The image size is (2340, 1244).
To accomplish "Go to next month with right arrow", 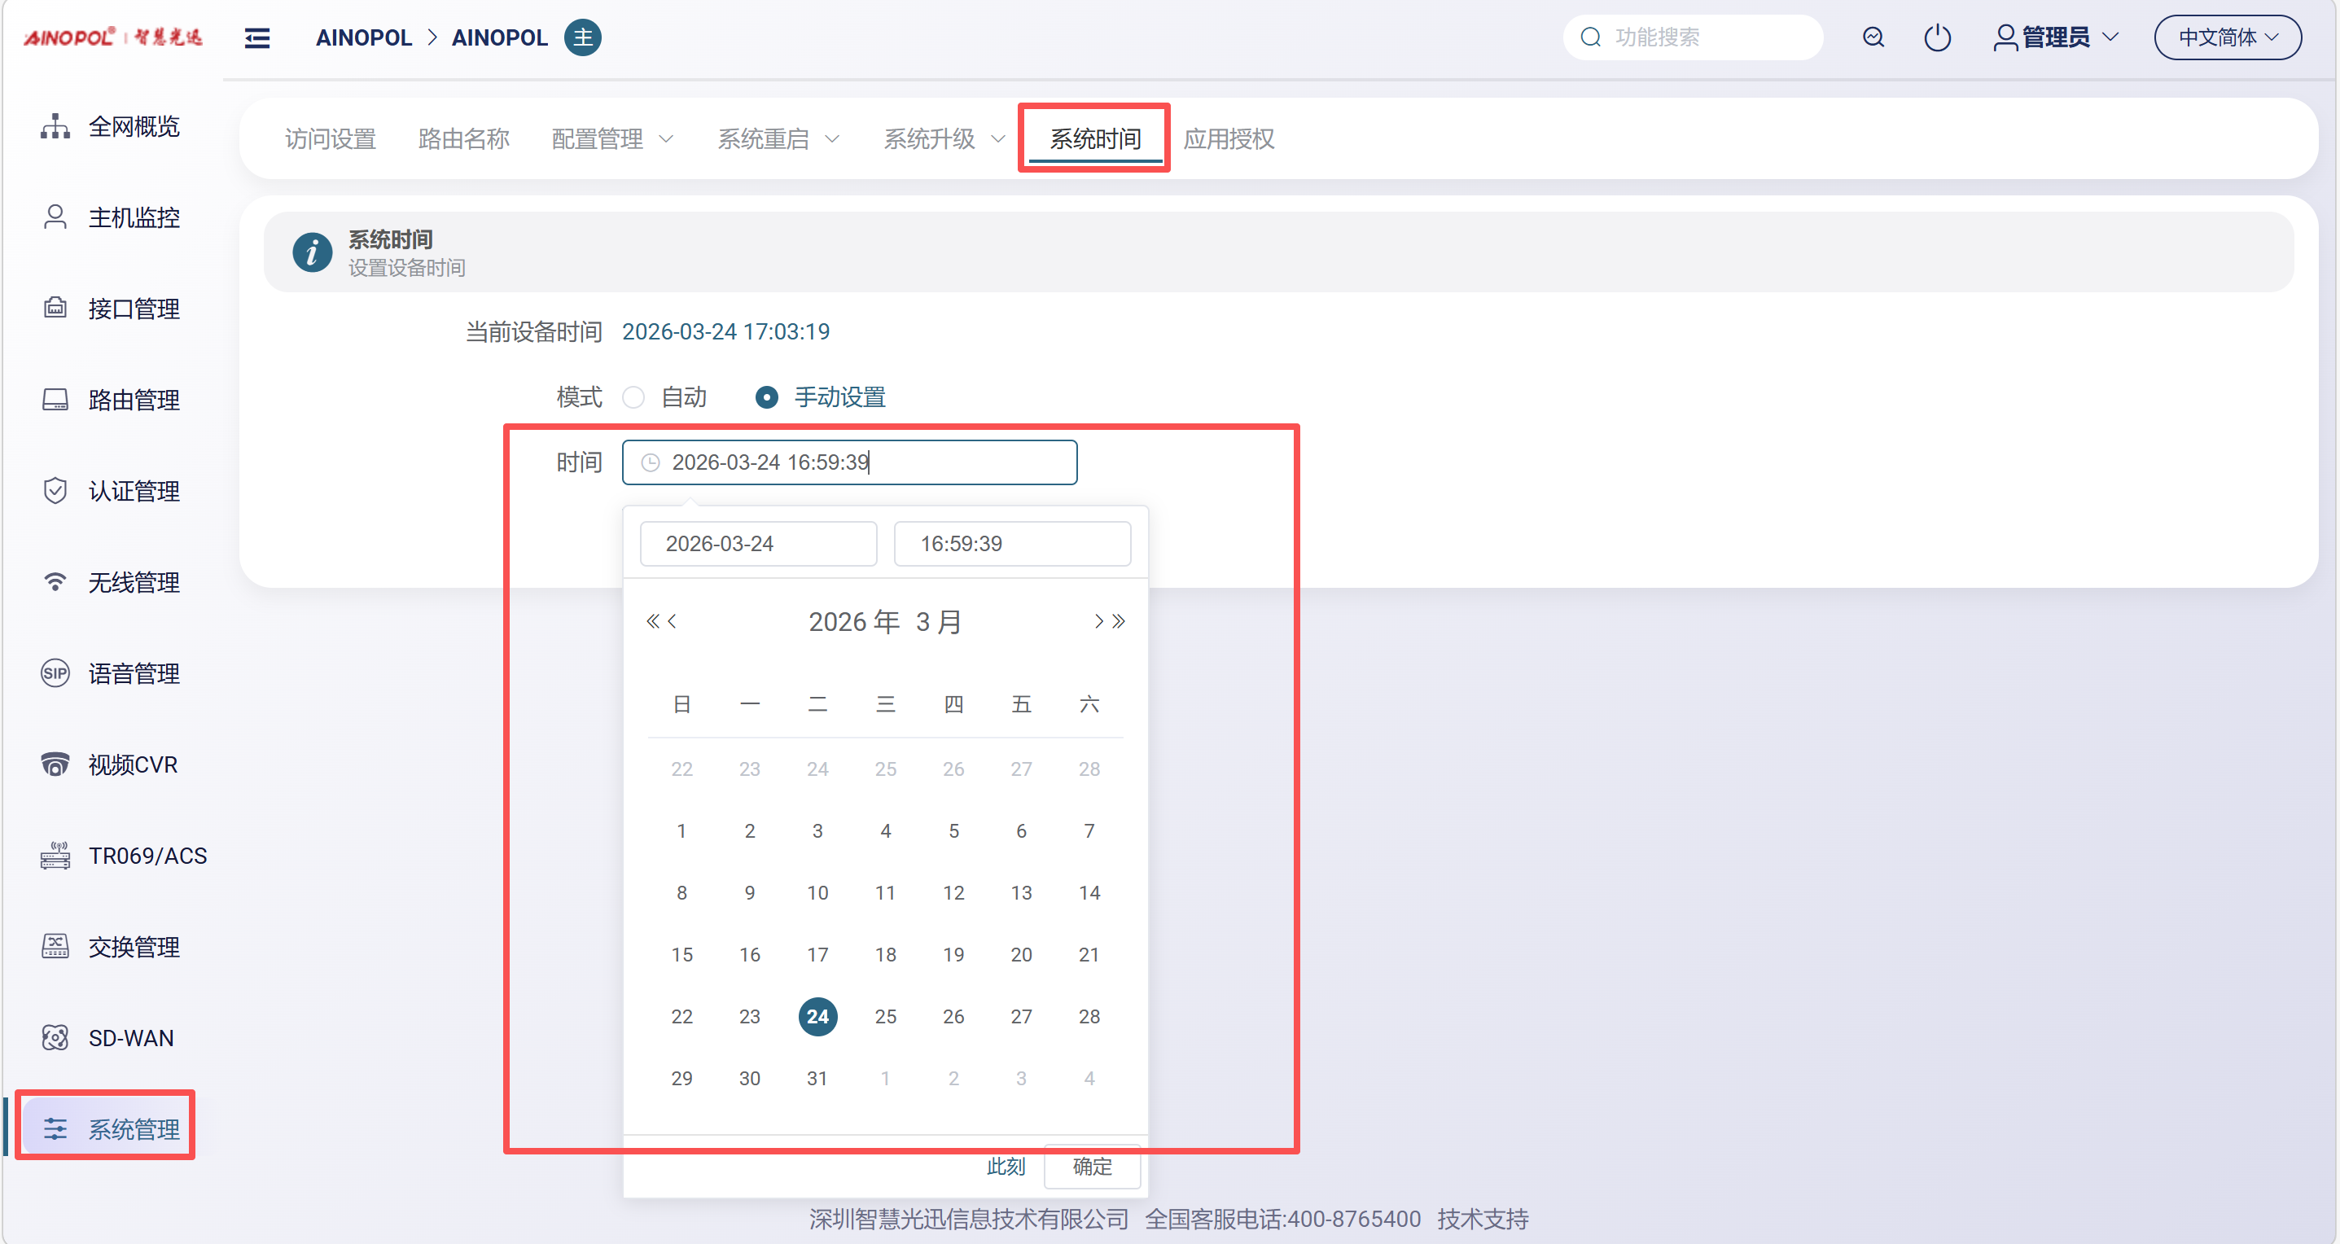I will tap(1098, 621).
